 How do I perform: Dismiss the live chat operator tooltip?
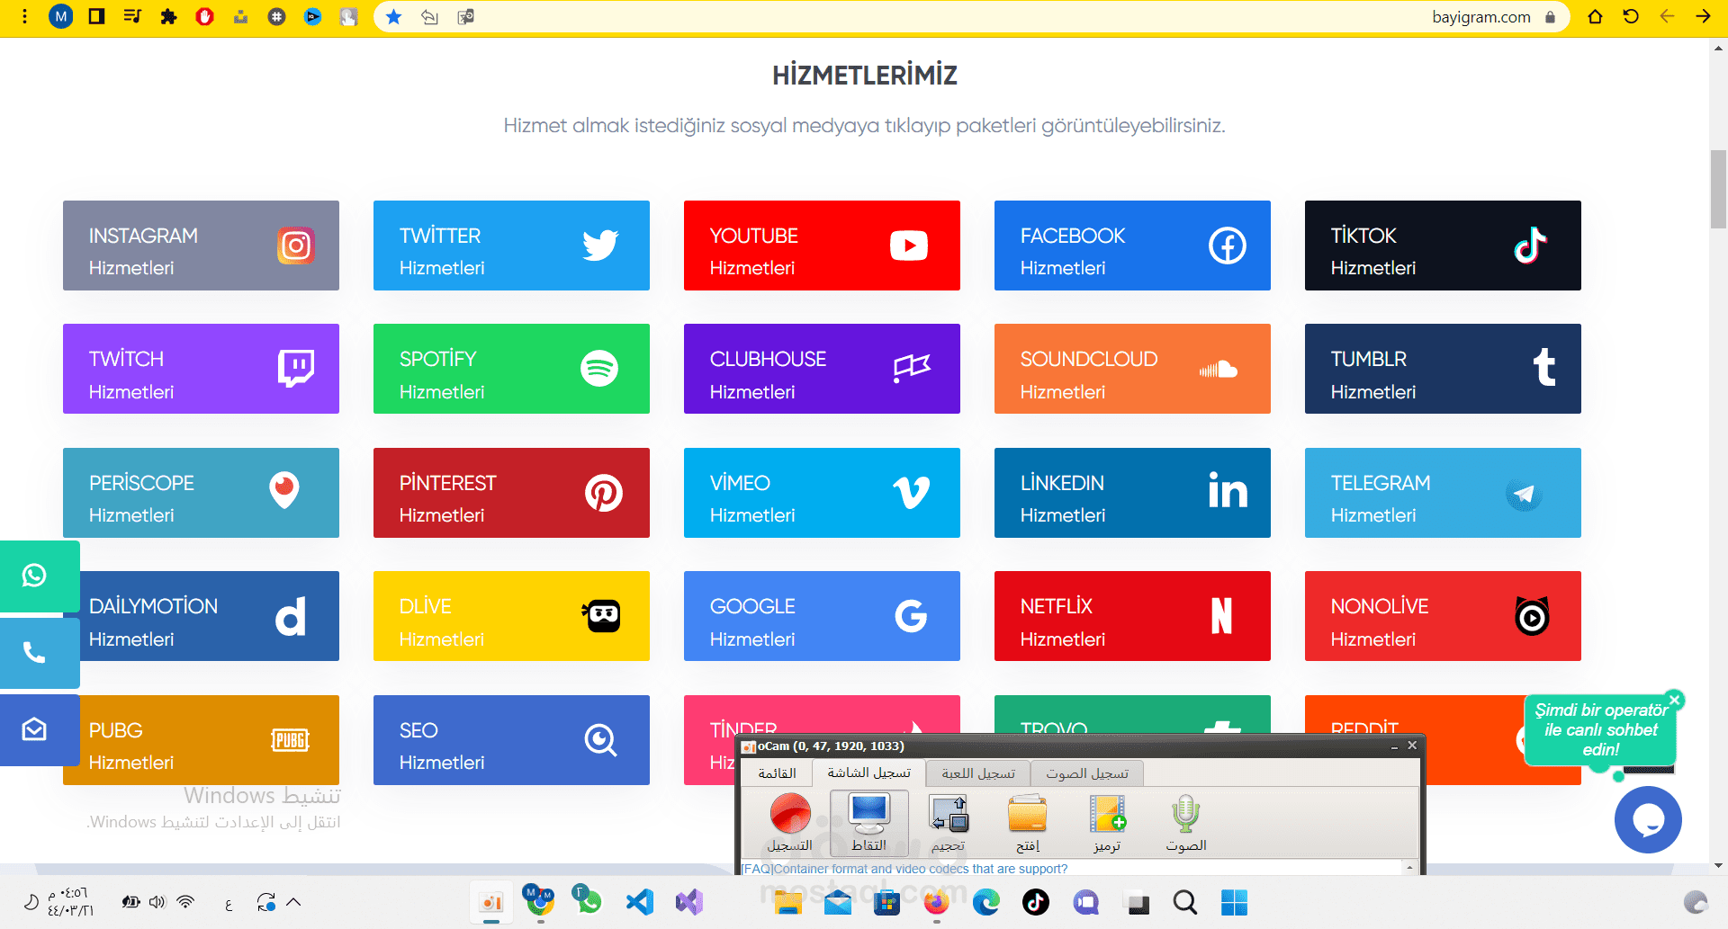(x=1674, y=700)
